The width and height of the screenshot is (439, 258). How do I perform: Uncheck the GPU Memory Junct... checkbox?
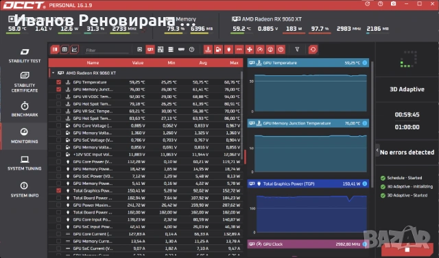pyautogui.click(x=58, y=90)
